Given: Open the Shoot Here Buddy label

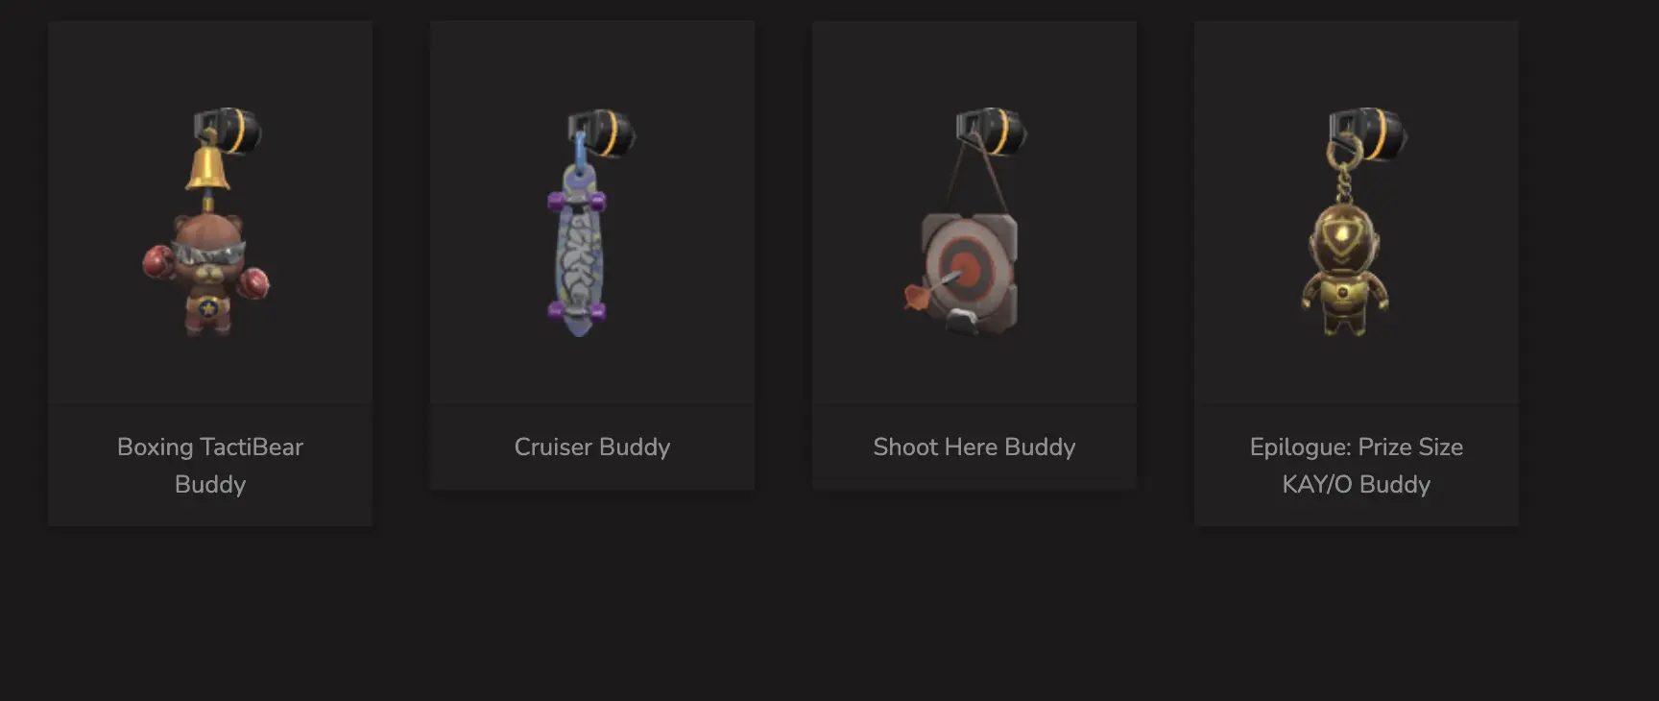Looking at the screenshot, I should (x=974, y=447).
